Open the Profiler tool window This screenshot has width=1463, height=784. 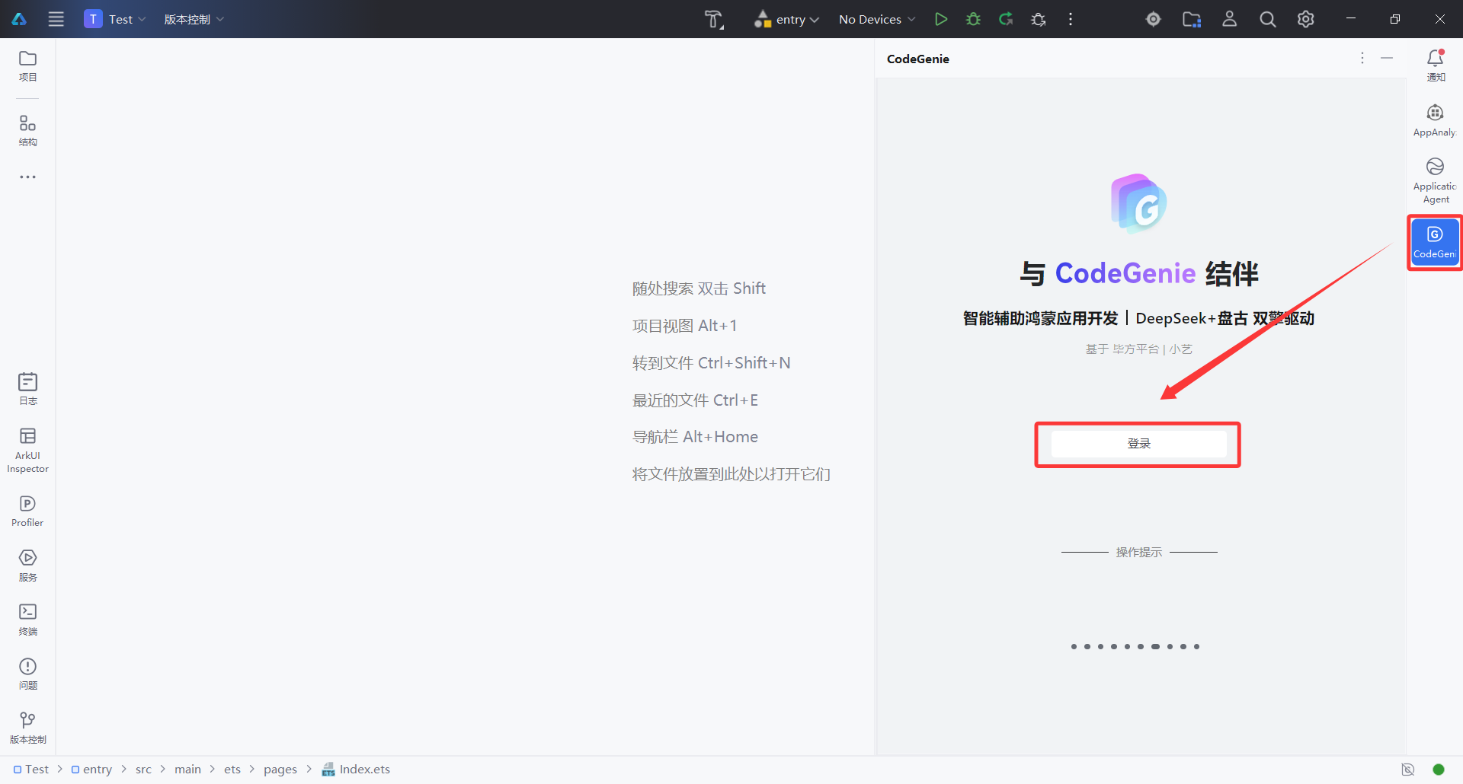pyautogui.click(x=27, y=512)
